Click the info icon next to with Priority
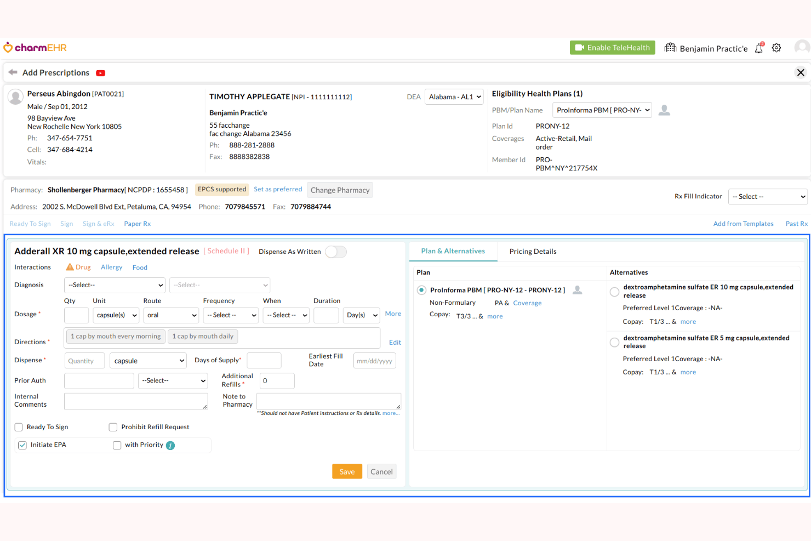The image size is (811, 541). point(170,445)
